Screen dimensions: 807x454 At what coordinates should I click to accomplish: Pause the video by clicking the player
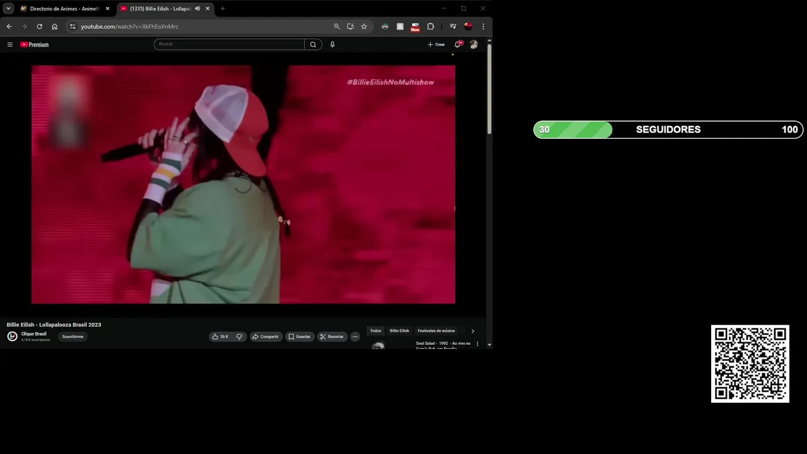point(243,184)
